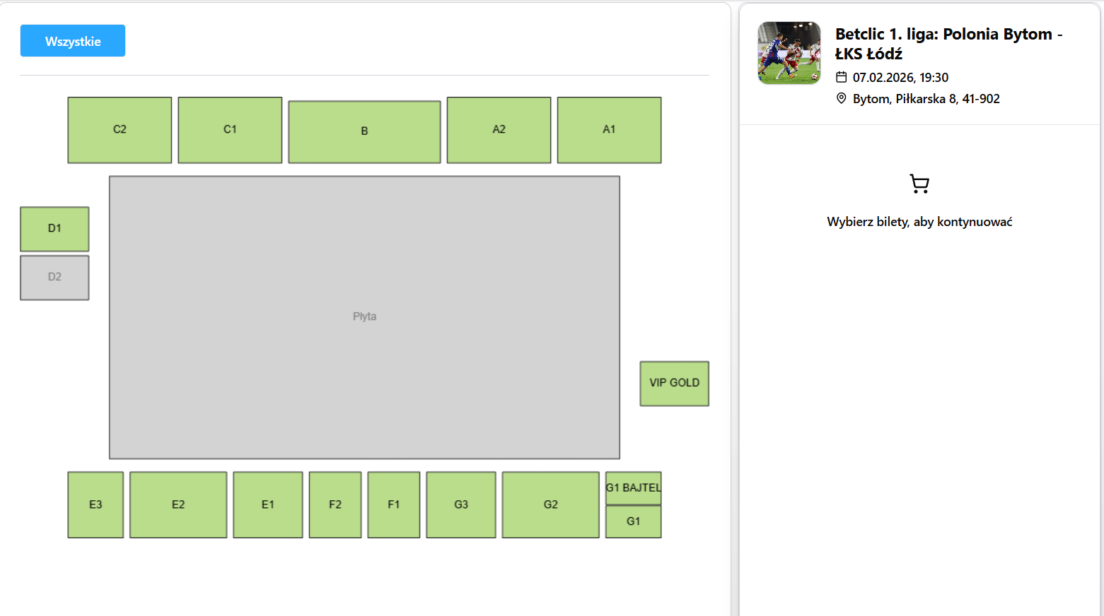Click the greyed-out D2 sector
Screen dimensions: 1104x616
coord(54,278)
